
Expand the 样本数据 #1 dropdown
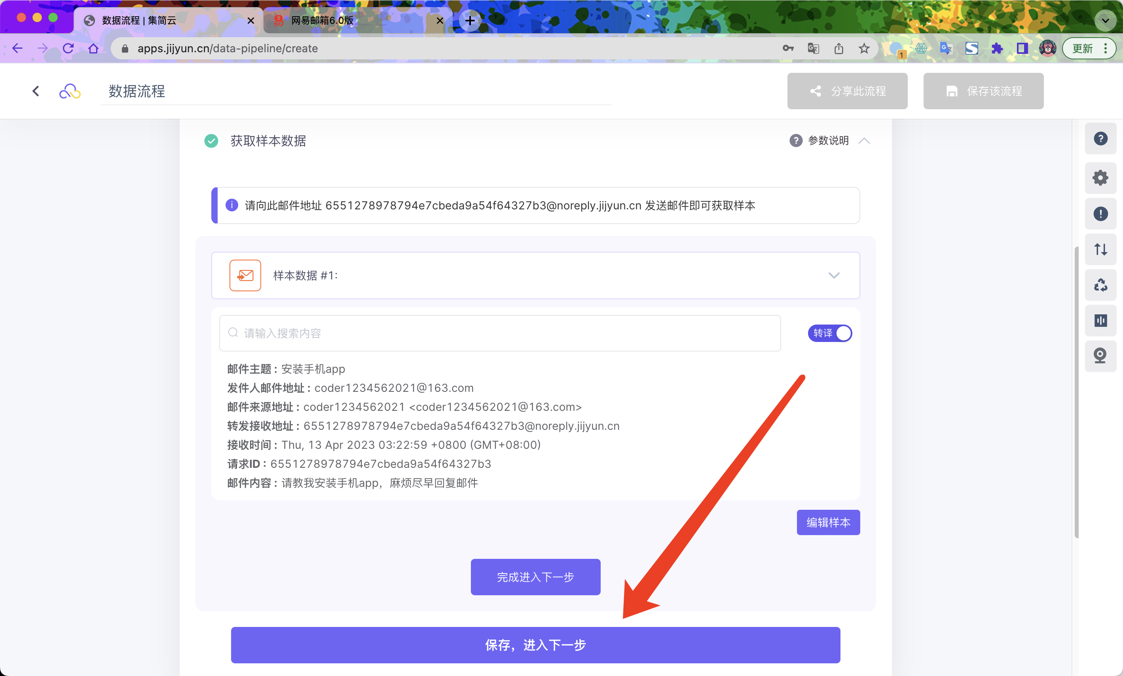pyautogui.click(x=833, y=275)
